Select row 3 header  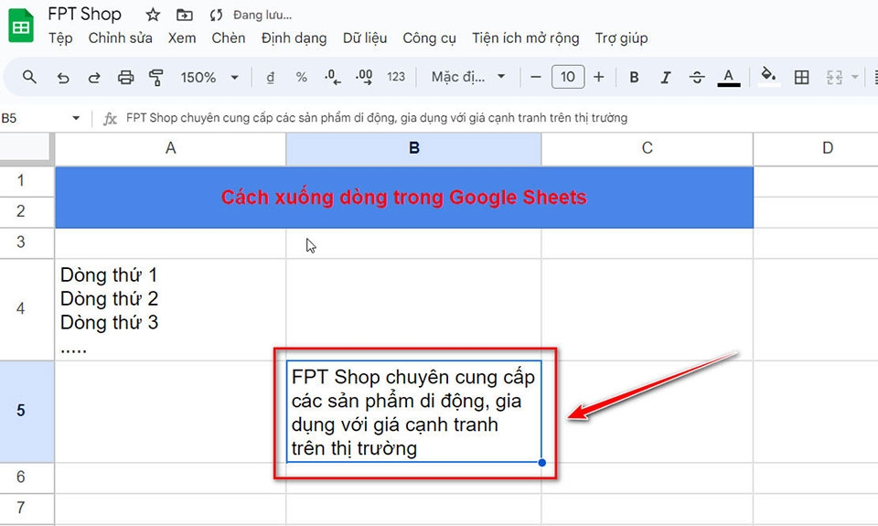click(21, 242)
